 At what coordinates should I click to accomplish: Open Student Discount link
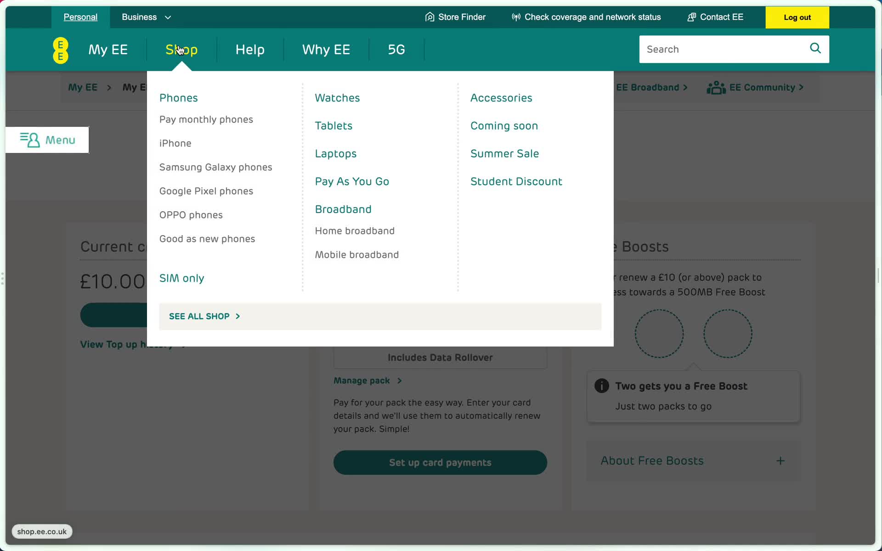point(516,181)
